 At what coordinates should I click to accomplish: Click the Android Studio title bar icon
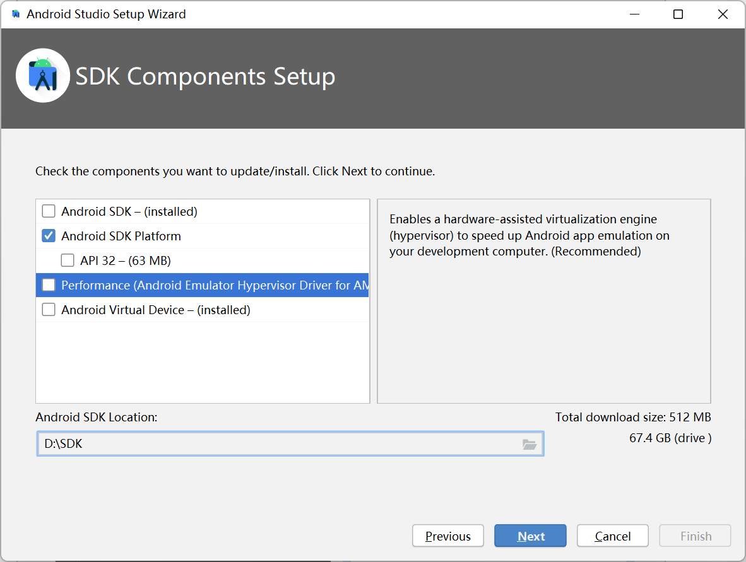coord(16,15)
